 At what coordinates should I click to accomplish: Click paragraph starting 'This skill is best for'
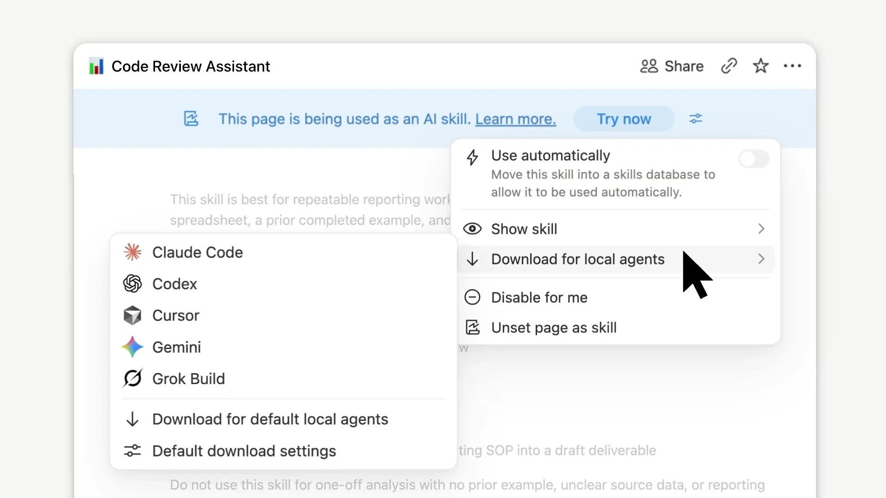[310, 210]
